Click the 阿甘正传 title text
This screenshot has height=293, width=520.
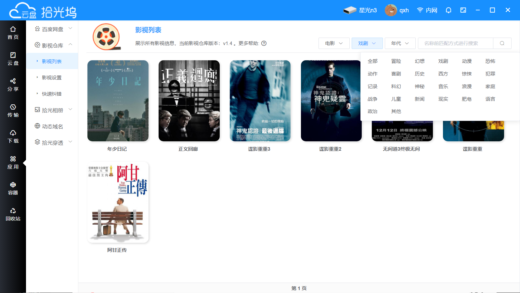(x=117, y=250)
